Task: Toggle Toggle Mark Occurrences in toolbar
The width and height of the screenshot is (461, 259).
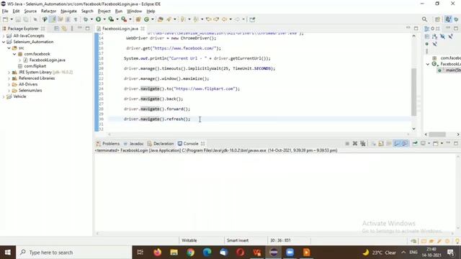Action: (53, 19)
